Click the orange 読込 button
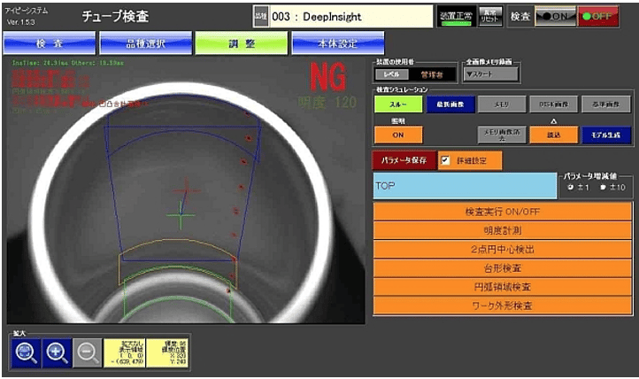 554,135
